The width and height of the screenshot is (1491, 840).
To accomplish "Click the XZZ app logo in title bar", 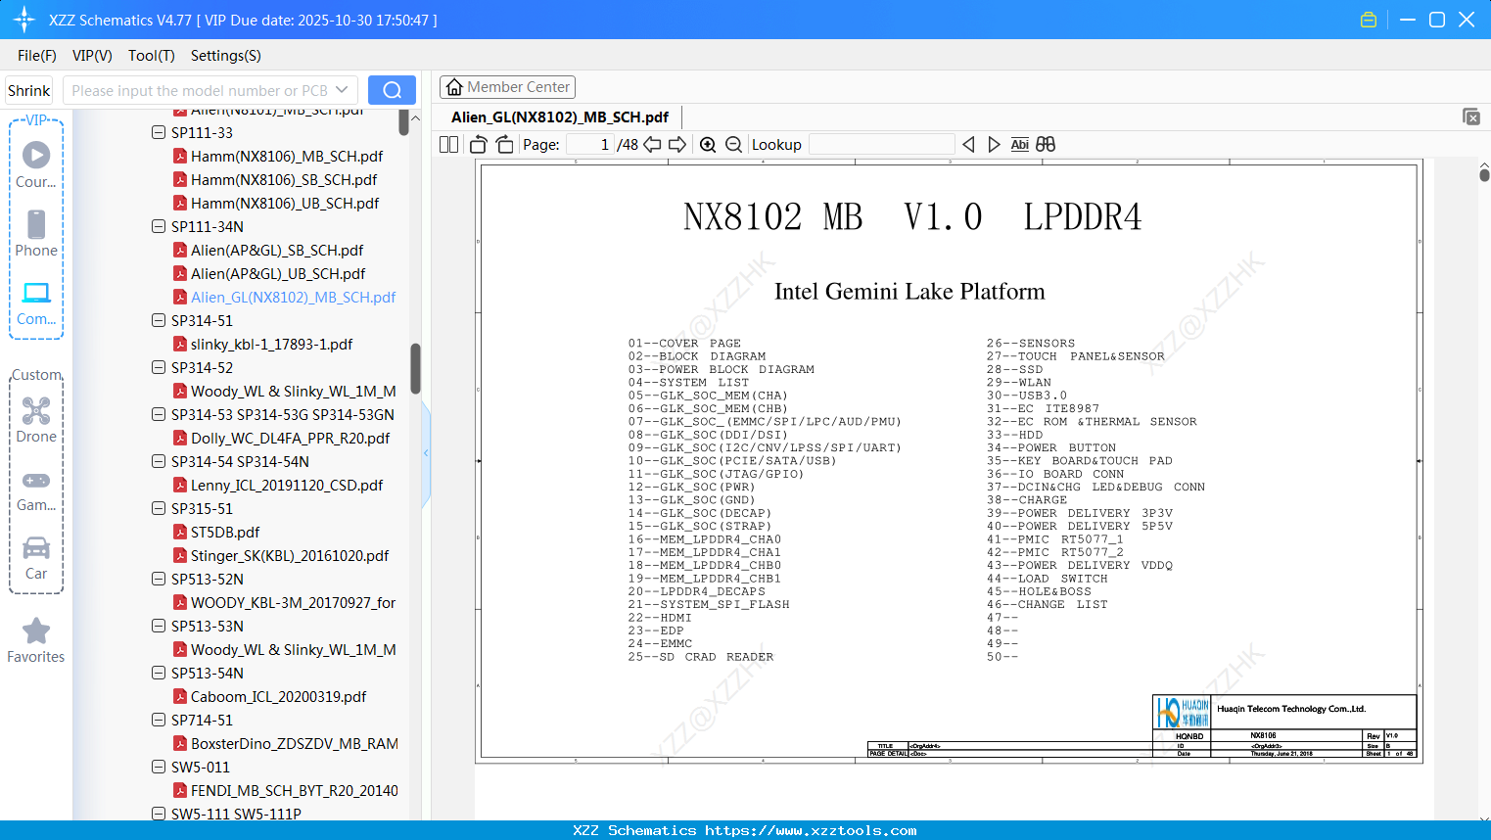I will pos(24,20).
